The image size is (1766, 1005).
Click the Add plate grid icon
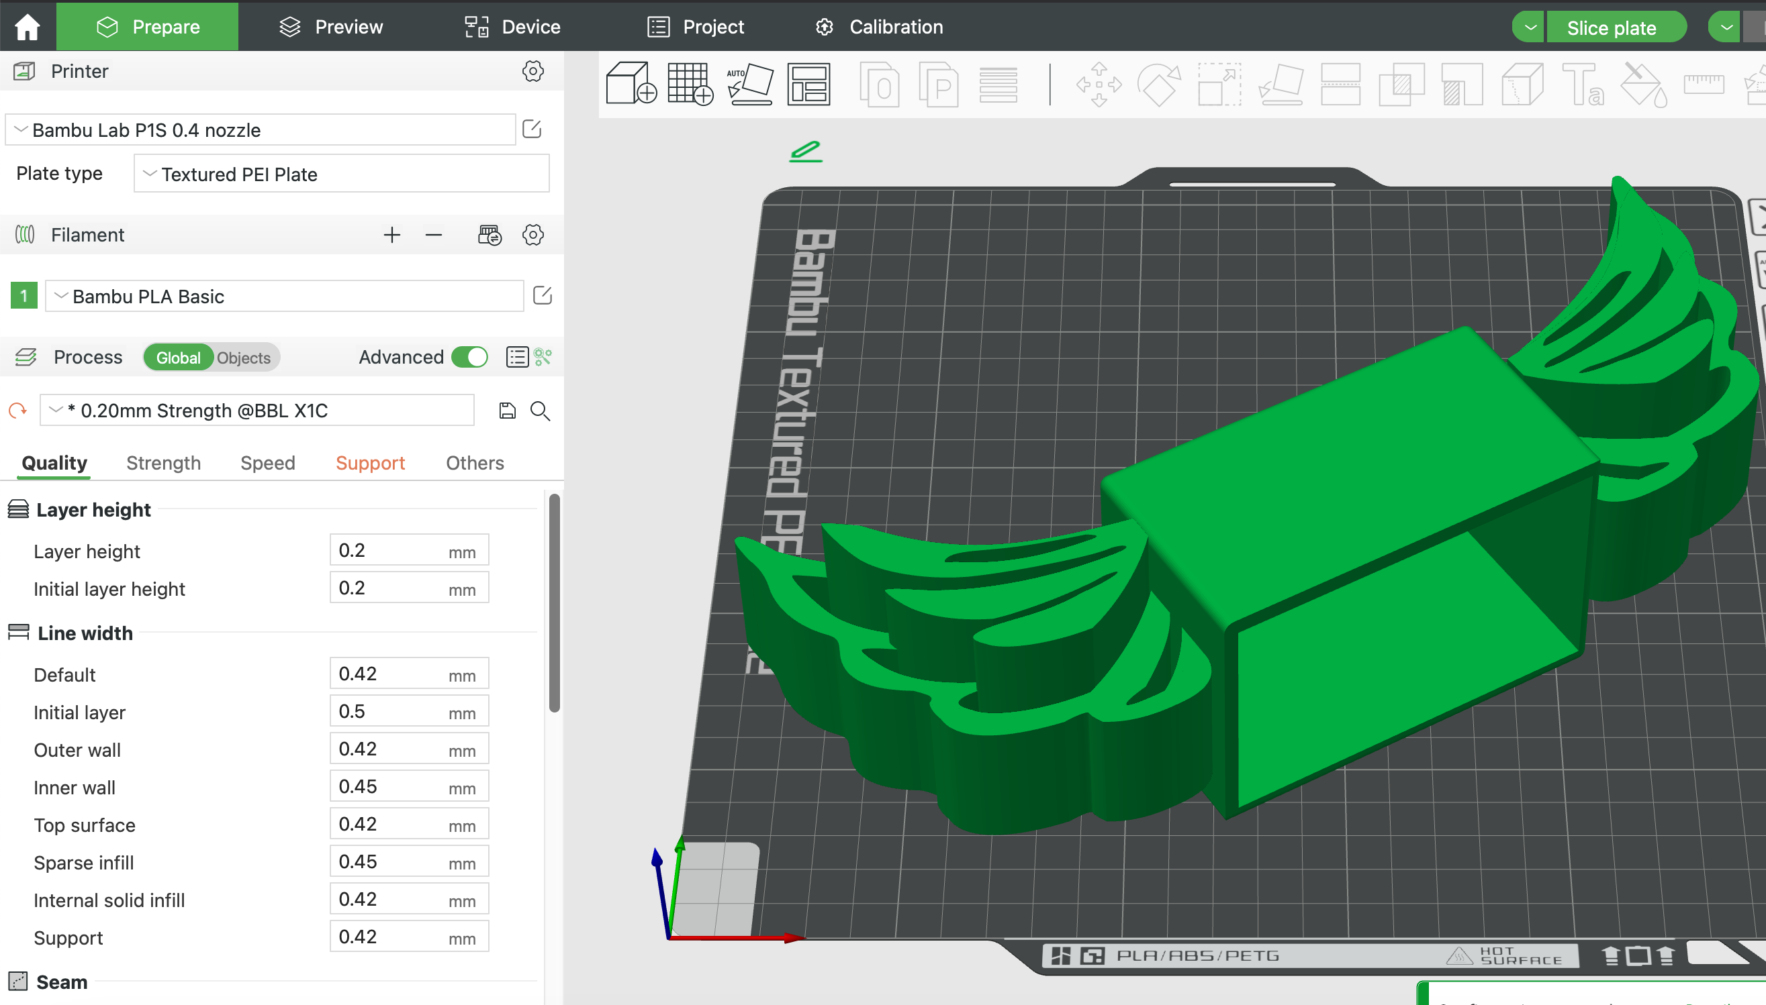691,83
